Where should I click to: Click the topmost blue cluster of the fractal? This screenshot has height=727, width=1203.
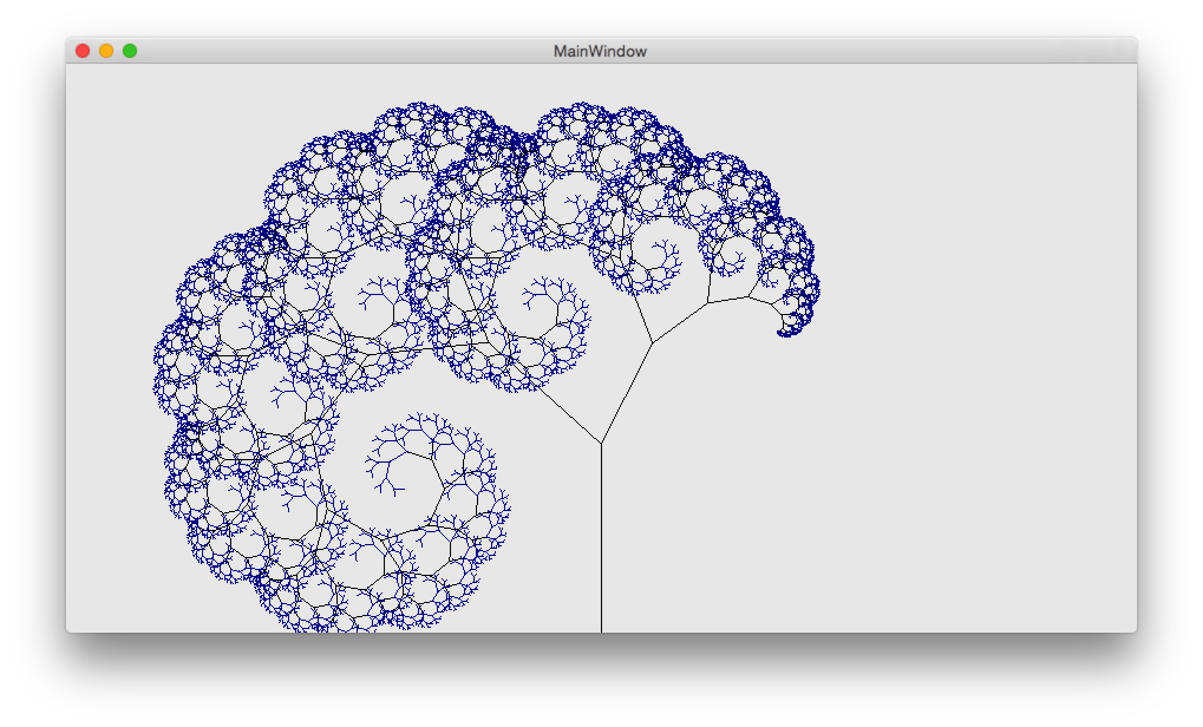(x=419, y=108)
